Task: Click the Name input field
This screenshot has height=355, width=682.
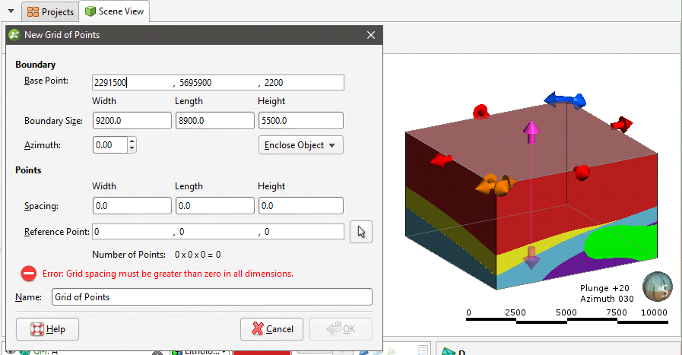Action: coord(211,297)
